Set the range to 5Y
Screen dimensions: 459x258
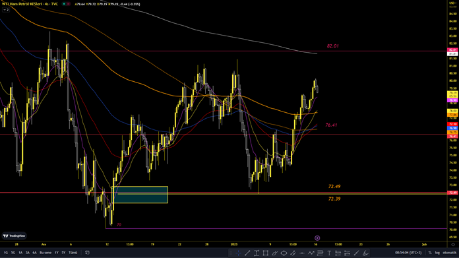63,253
